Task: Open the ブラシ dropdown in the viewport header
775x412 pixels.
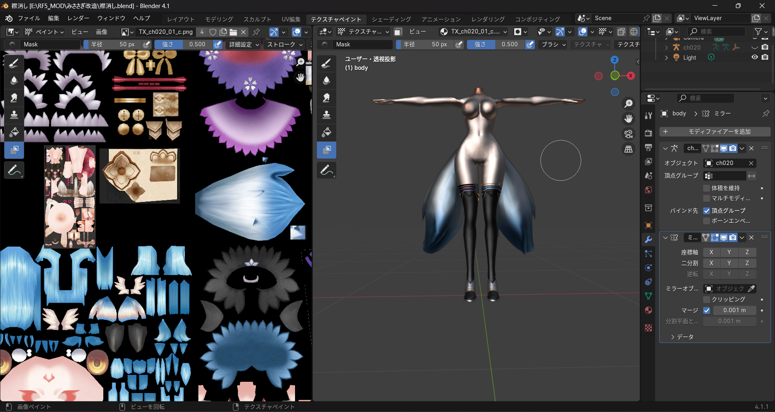Action: click(x=554, y=44)
